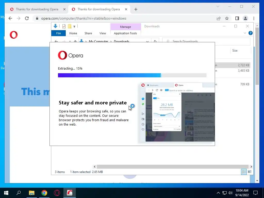264x198 pixels.
Task: Switch Explorer to Details view icon
Action: pos(244,172)
